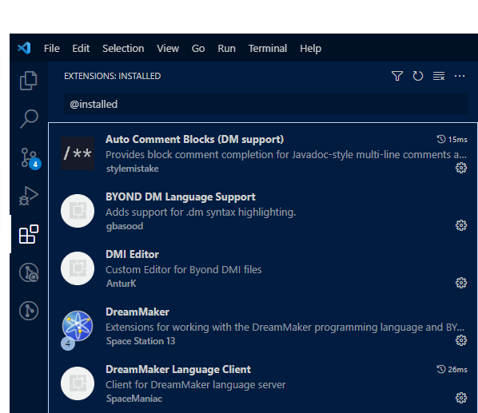This screenshot has height=413, width=478.
Task: Click description 'Client for DreamMaker language server'
Action: pos(195,385)
